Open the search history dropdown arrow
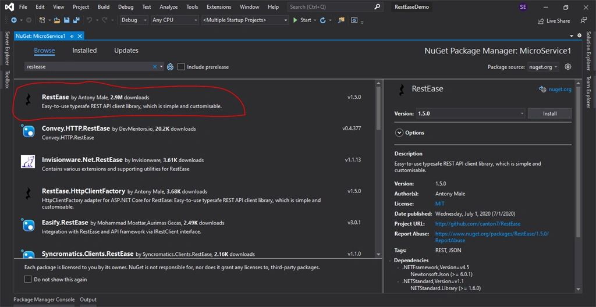 pyautogui.click(x=162, y=66)
